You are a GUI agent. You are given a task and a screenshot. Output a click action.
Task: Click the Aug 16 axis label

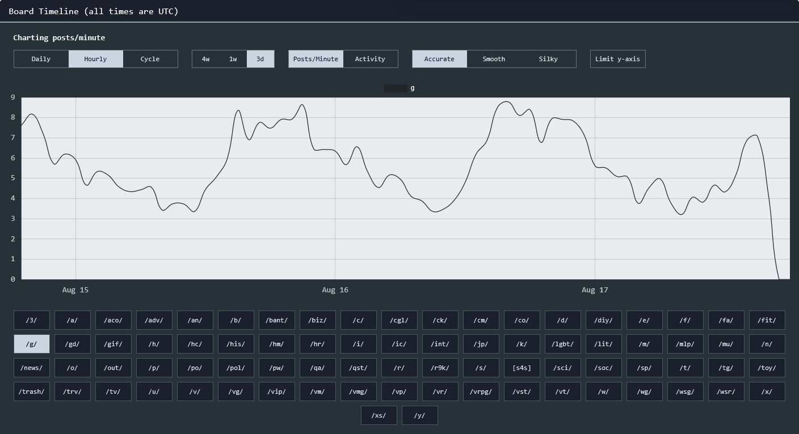[335, 290]
